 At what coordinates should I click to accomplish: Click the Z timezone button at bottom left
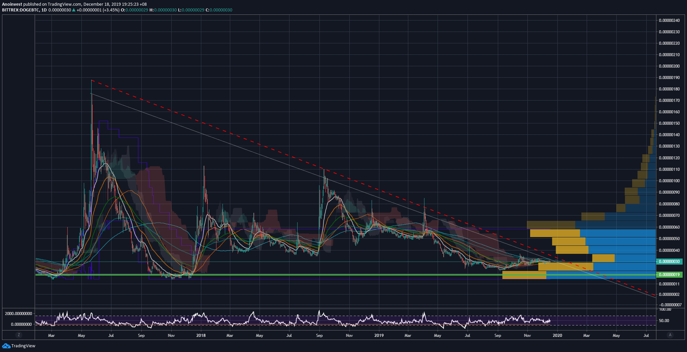pyautogui.click(x=19, y=335)
